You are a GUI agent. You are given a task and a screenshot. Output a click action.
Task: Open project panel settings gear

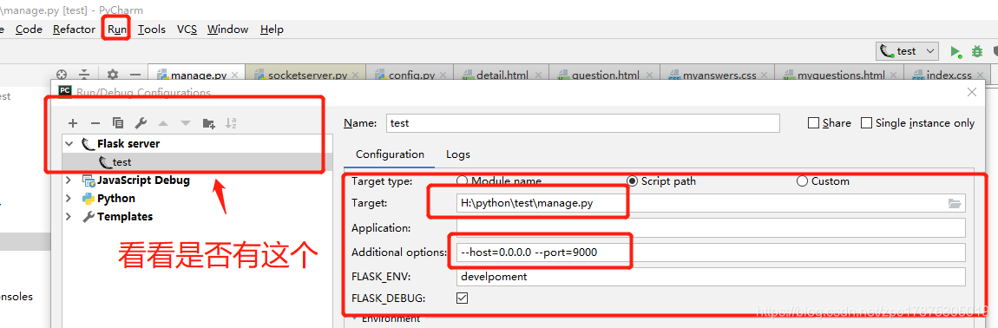tap(113, 75)
